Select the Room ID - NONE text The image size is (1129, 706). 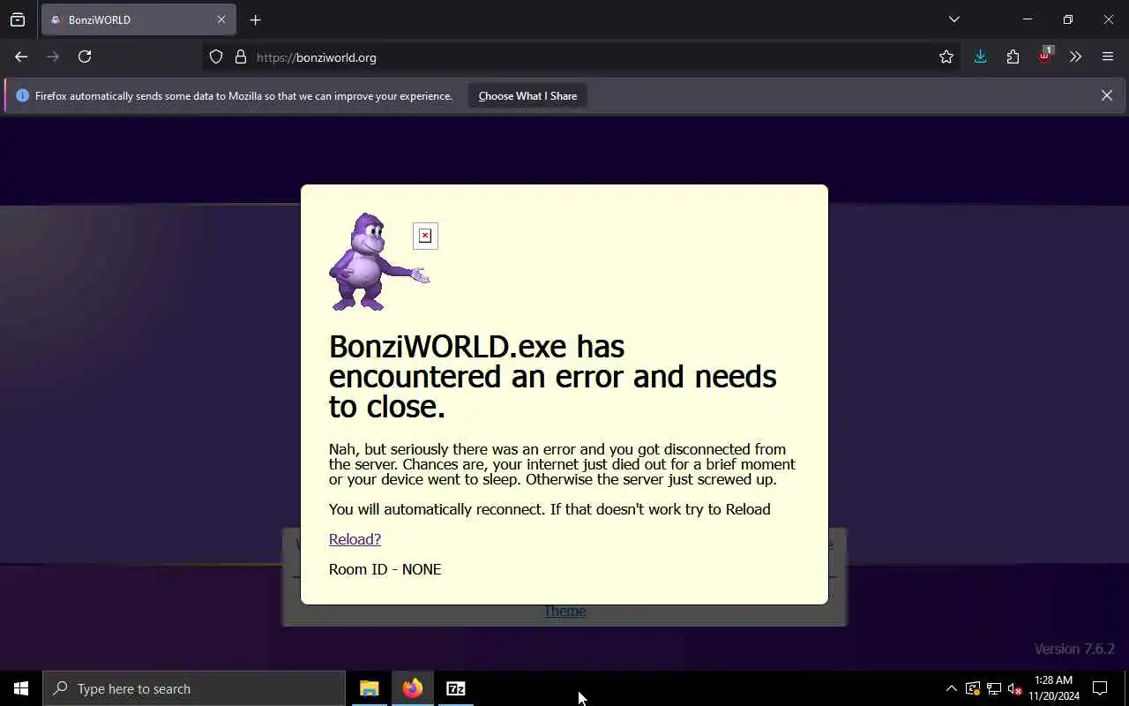385,569
